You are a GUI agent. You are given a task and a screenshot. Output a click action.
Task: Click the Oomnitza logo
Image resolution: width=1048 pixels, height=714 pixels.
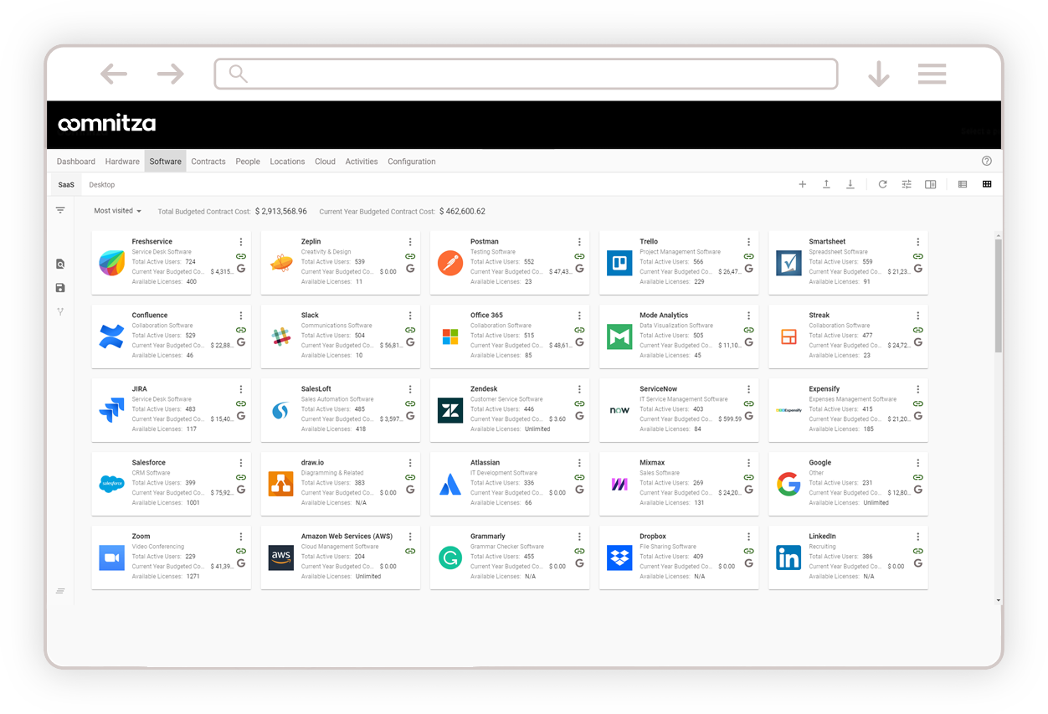point(107,124)
